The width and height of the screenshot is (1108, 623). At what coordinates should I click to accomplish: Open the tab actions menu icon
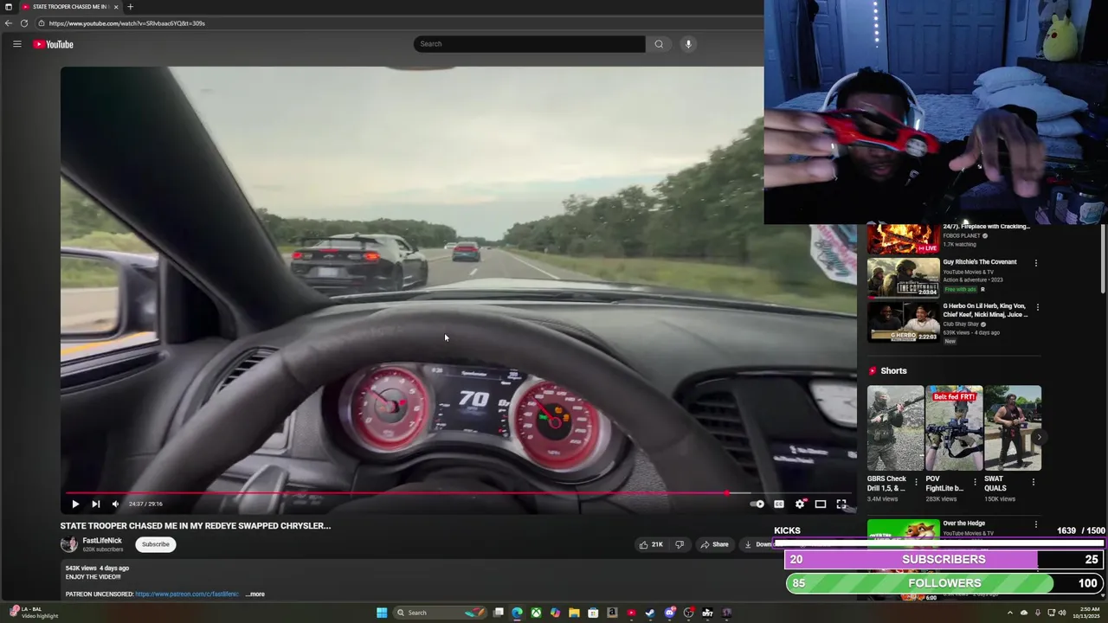coord(8,7)
